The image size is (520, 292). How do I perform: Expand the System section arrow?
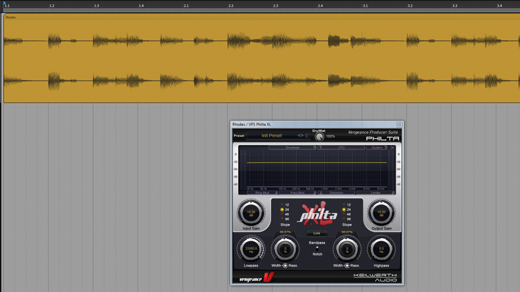385,147
